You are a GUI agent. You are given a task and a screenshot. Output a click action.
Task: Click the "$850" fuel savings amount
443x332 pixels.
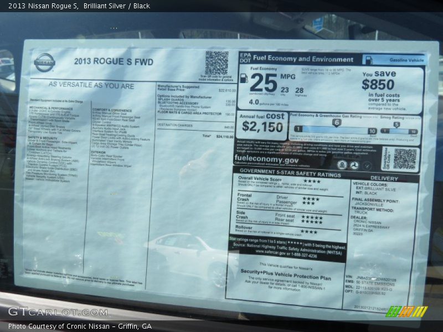click(x=378, y=85)
